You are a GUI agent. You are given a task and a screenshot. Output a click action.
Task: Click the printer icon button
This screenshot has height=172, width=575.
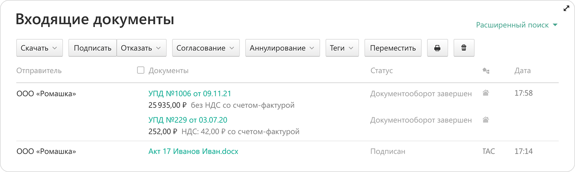[437, 48]
